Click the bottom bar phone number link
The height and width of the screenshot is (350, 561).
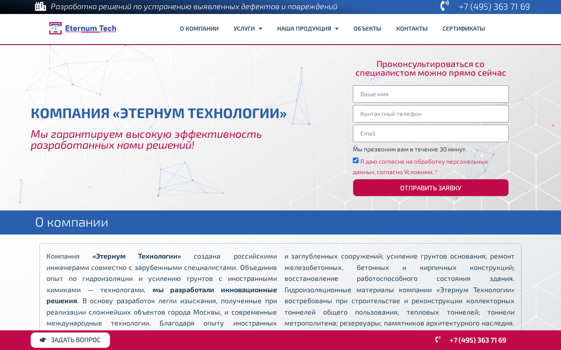(x=478, y=340)
